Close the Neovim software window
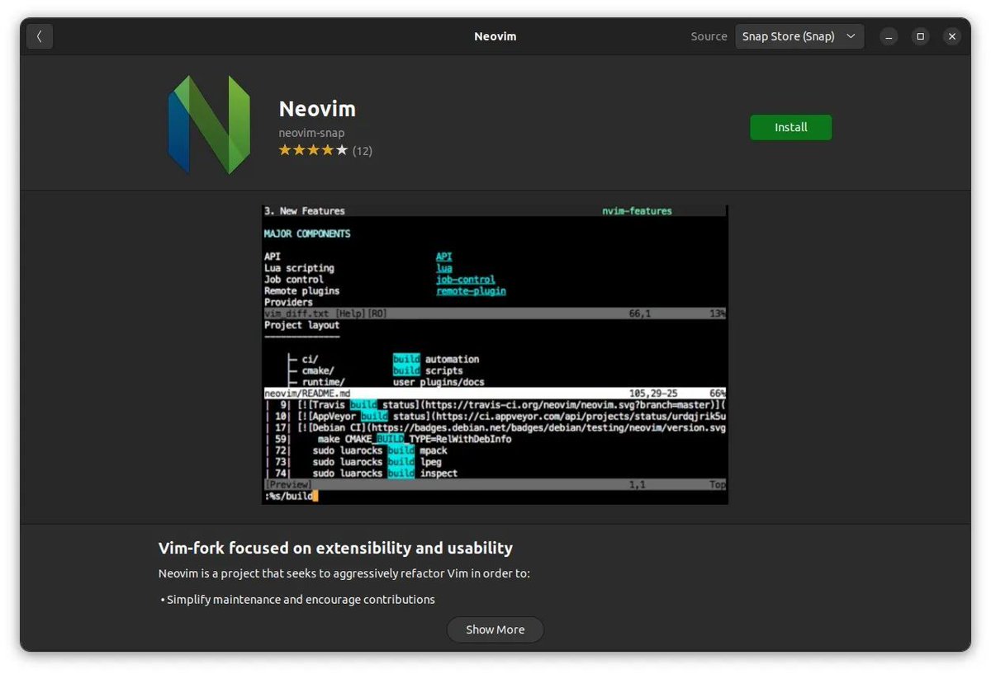 coord(951,36)
